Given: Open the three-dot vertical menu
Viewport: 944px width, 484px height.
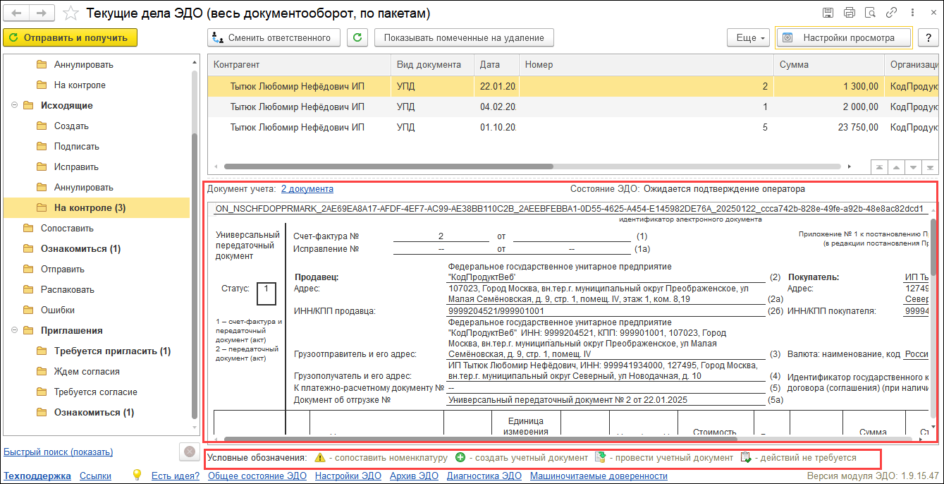Looking at the screenshot, I should click(912, 13).
